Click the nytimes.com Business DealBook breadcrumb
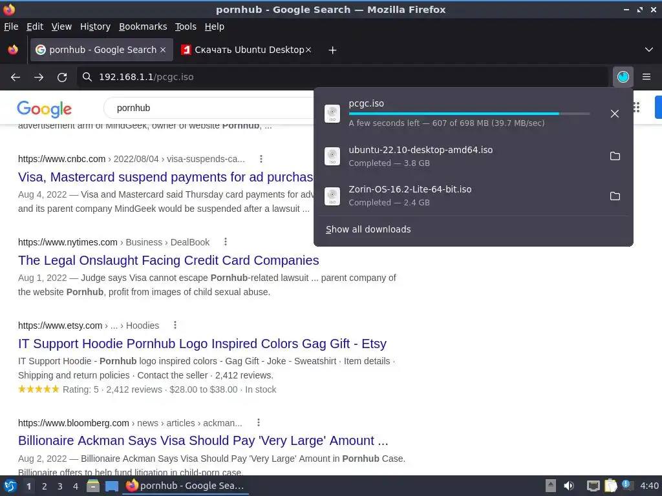This screenshot has height=496, width=662. click(x=114, y=242)
